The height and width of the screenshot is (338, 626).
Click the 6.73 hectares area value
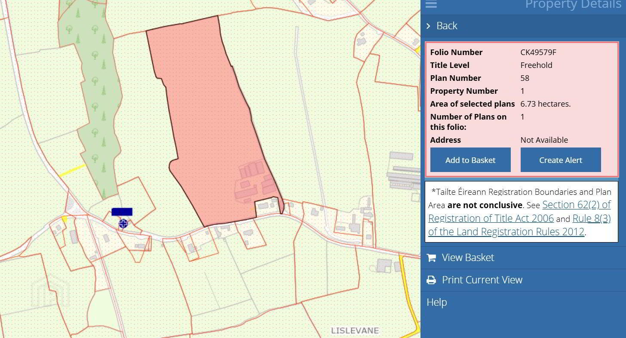tap(546, 104)
